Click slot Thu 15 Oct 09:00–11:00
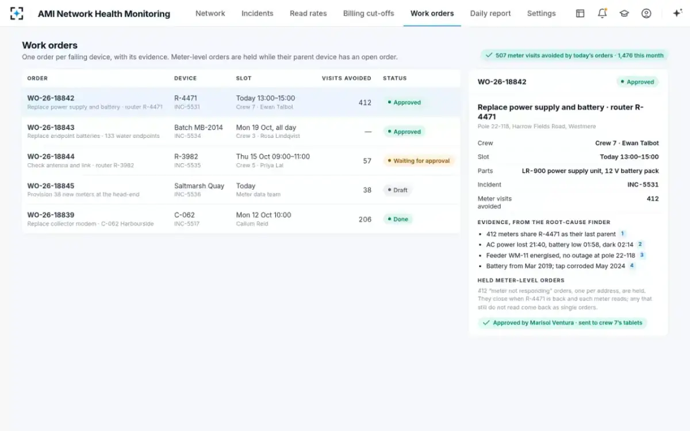 pos(273,156)
